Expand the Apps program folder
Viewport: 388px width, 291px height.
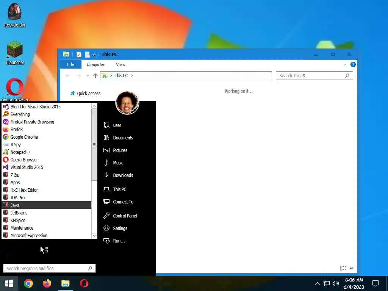(x=47, y=183)
